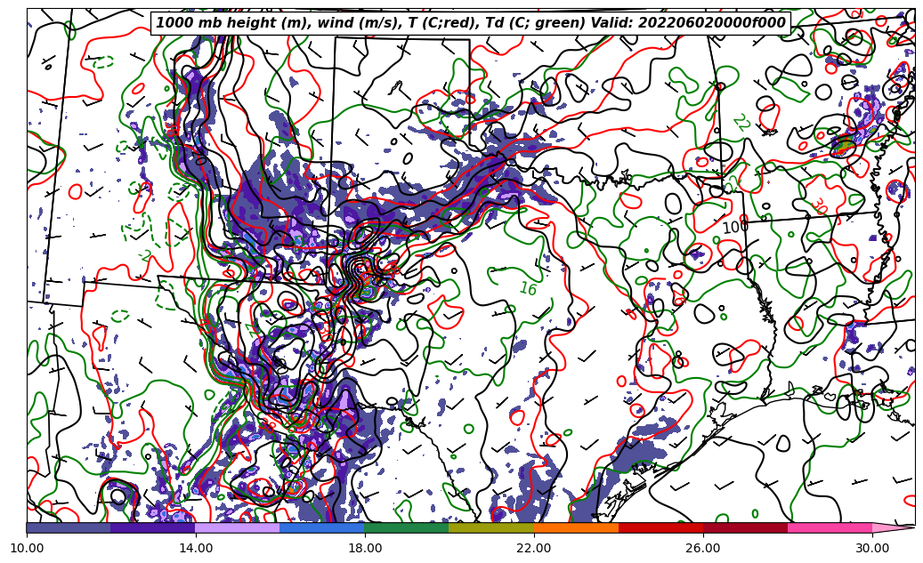Image resolution: width=923 pixels, height=563 pixels.
Task: Click the royal blue colorbar segment
Action: click(322, 527)
